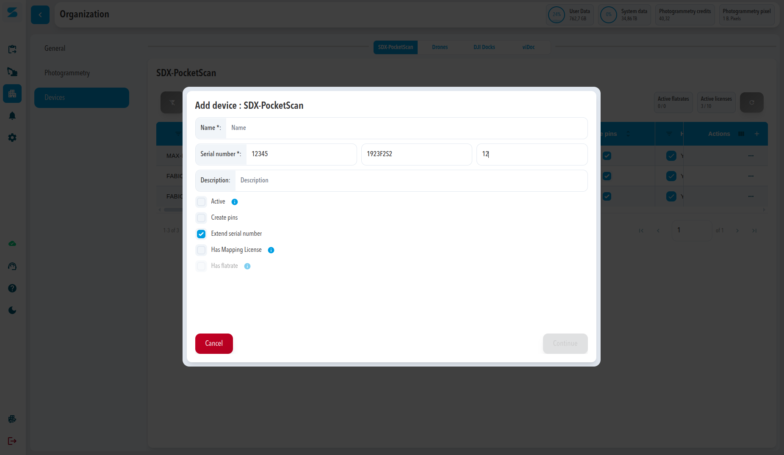Viewport: 784px width, 455px height.
Task: Click the Active licenses indicator
Action: pos(716,102)
